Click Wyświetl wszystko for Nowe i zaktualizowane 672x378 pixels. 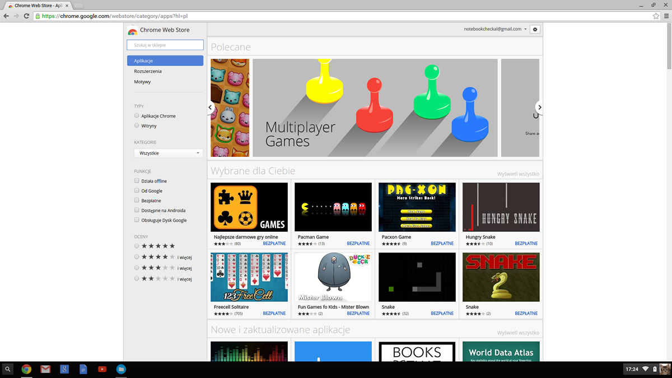(518, 333)
